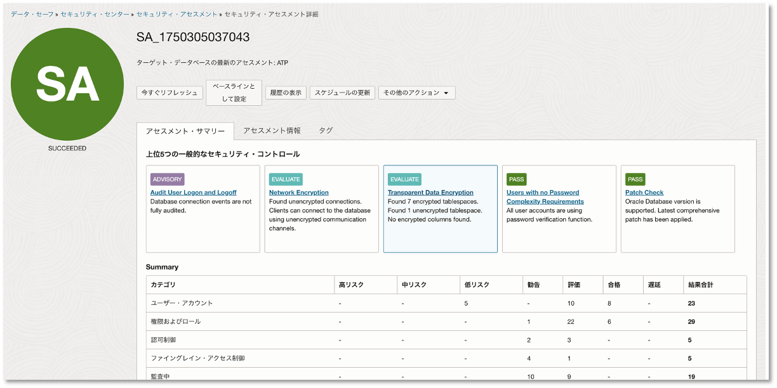Navigate to セキュリティ・センター breadcrumb
777x388 pixels.
[x=95, y=14]
